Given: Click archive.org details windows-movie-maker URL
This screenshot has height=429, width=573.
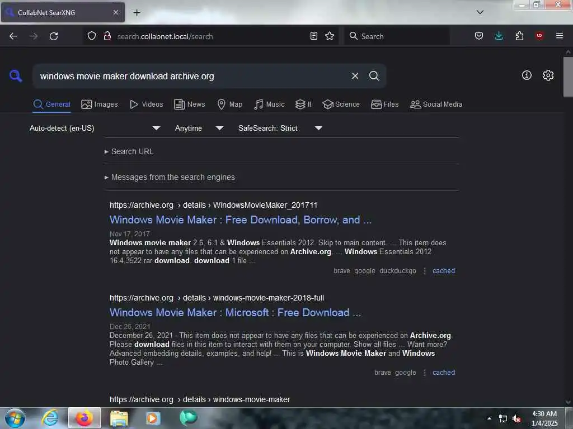Looking at the screenshot, I should pyautogui.click(x=200, y=399).
